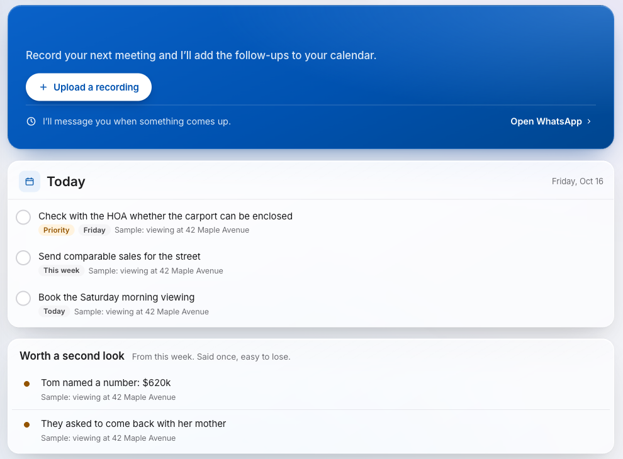Image resolution: width=623 pixels, height=459 pixels.
Task: Click From this week. Said once, easy to lose.
Action: (211, 357)
